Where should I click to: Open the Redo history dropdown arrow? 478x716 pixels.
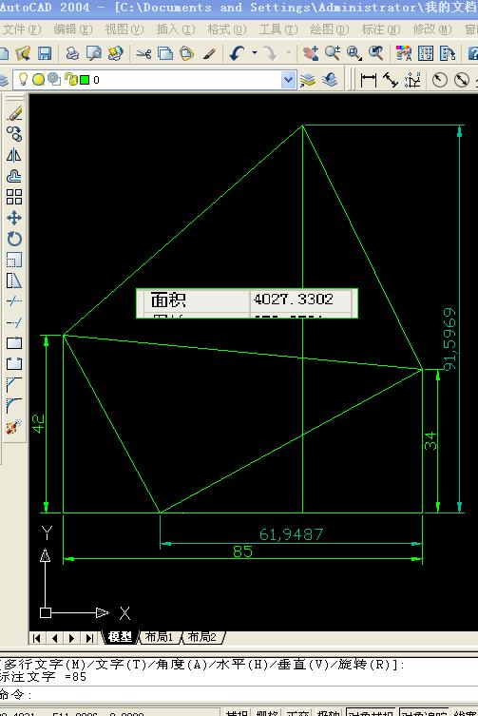(289, 53)
